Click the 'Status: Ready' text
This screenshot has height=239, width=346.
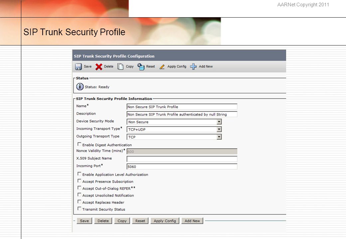click(x=97, y=87)
